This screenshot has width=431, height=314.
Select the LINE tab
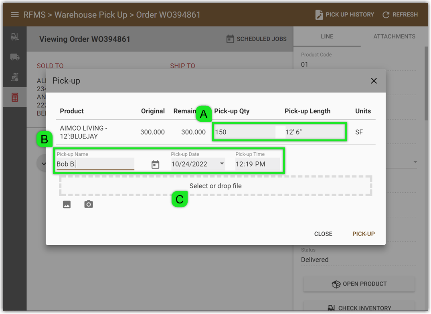point(327,36)
